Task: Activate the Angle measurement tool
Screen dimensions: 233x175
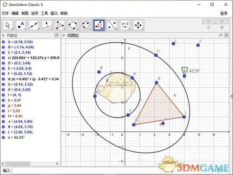Action: click(x=99, y=25)
